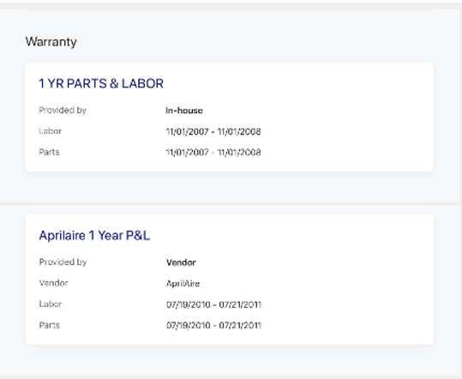
Task: Click the divider line between warranty sections
Action: (x=230, y=203)
